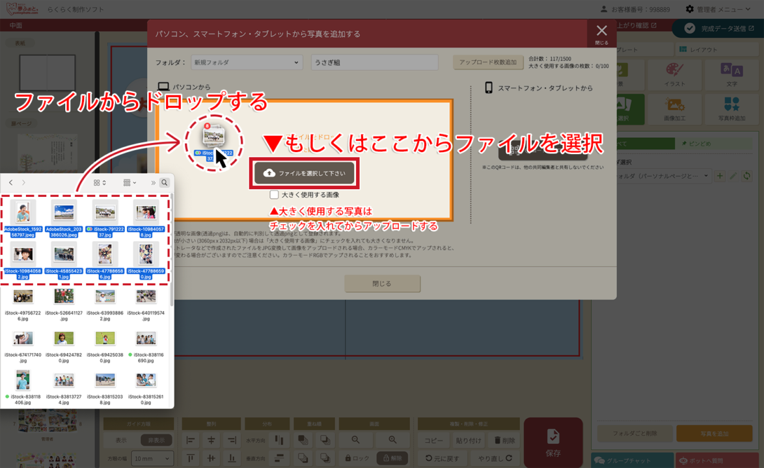764x468 pixels.
Task: Refresh the folder with sync icon
Action: point(747,176)
